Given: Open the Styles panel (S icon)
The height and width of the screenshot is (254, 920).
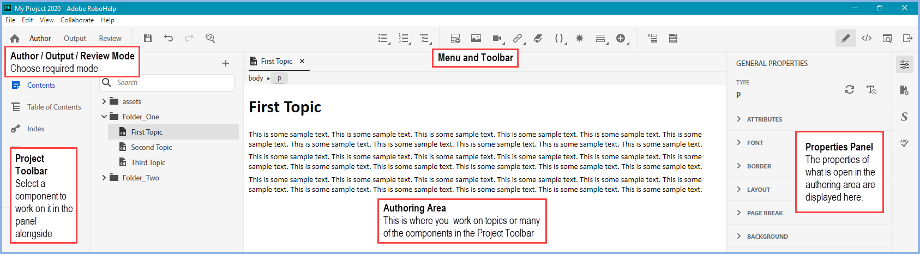Looking at the screenshot, I should [x=904, y=117].
